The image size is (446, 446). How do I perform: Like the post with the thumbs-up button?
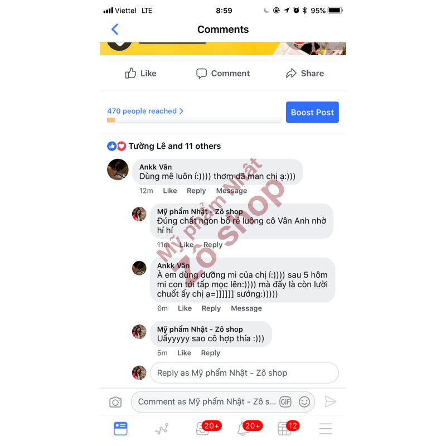point(141,74)
